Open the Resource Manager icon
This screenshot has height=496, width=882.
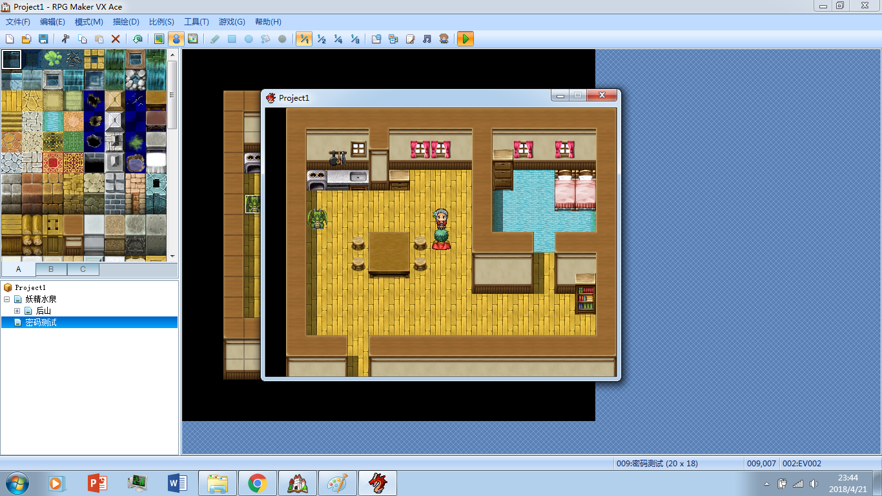click(x=393, y=39)
